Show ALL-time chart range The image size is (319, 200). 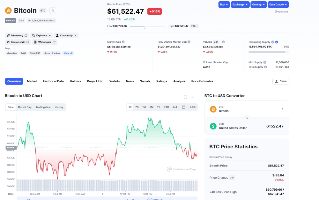click(175, 107)
